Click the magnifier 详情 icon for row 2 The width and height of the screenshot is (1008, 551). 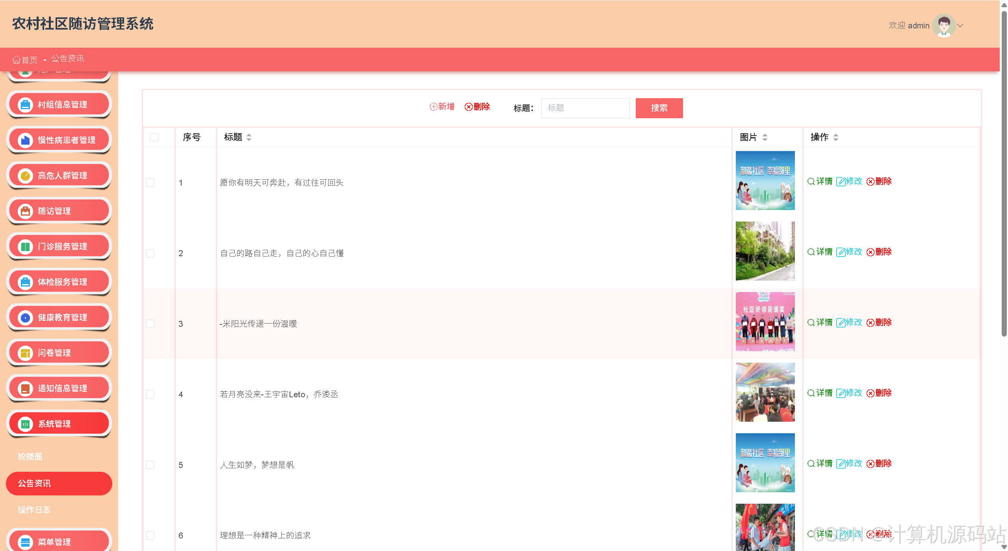point(811,252)
